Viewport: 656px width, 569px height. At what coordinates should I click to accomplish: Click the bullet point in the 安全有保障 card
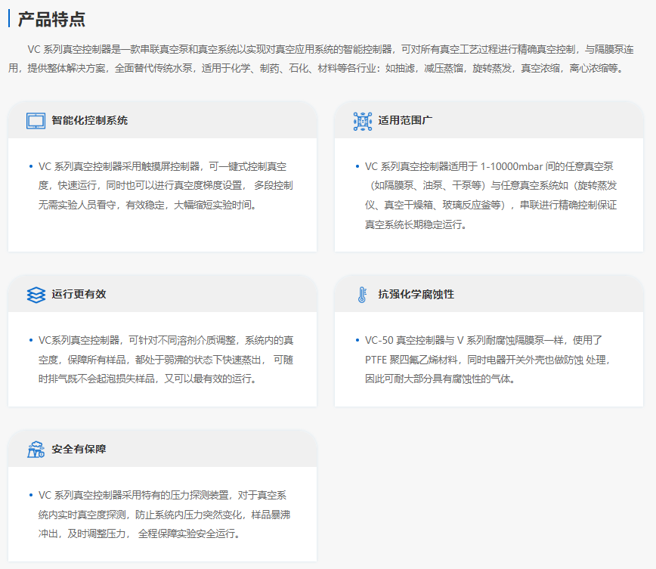coord(30,496)
